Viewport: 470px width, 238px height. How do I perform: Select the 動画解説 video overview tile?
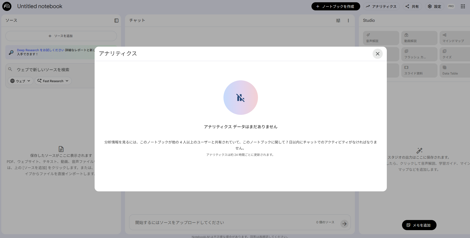tap(419, 38)
